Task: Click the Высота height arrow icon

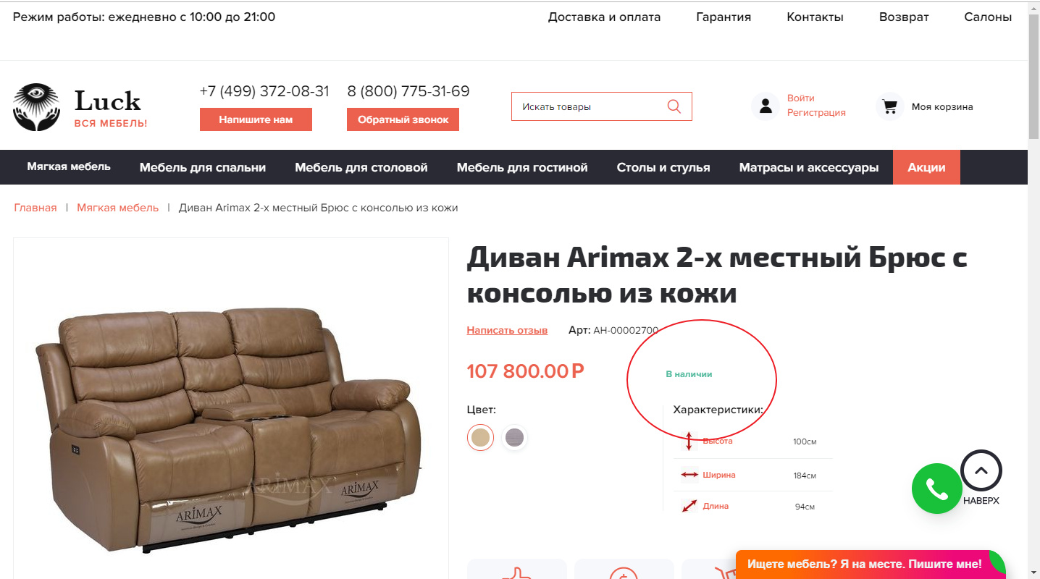Action: tap(689, 441)
